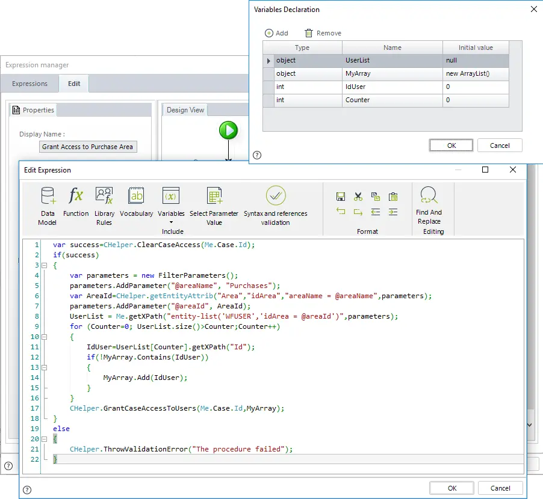Click the IdUser name cell

point(393,87)
